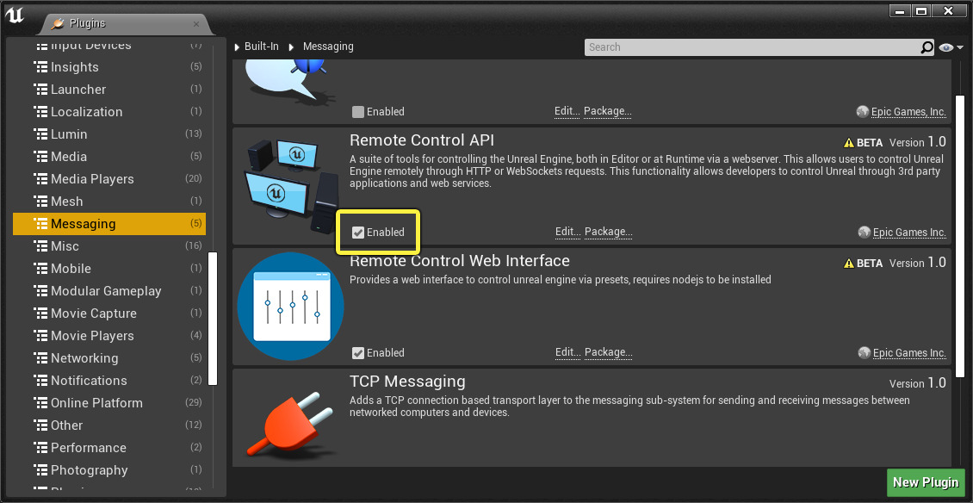Click the Messaging category list icon
Viewport: 973px width, 503px height.
coord(40,224)
